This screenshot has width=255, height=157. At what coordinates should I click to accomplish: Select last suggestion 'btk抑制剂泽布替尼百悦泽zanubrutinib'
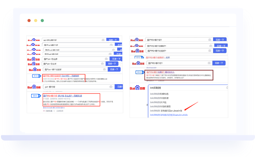(x=169, y=115)
